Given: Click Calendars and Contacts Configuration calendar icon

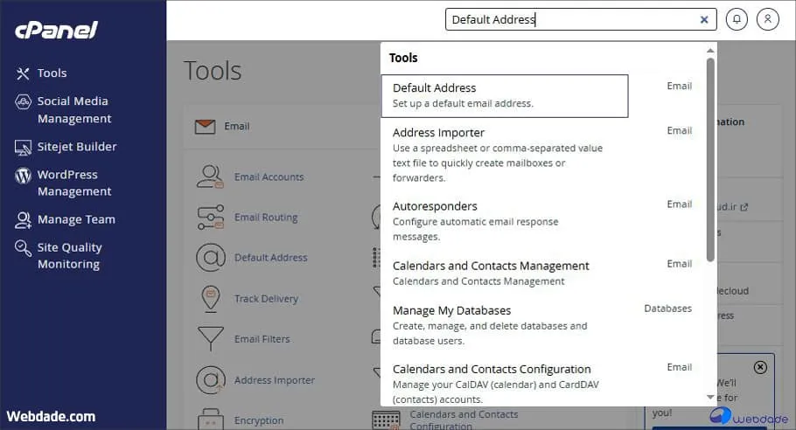Looking at the screenshot, I should (x=386, y=420).
